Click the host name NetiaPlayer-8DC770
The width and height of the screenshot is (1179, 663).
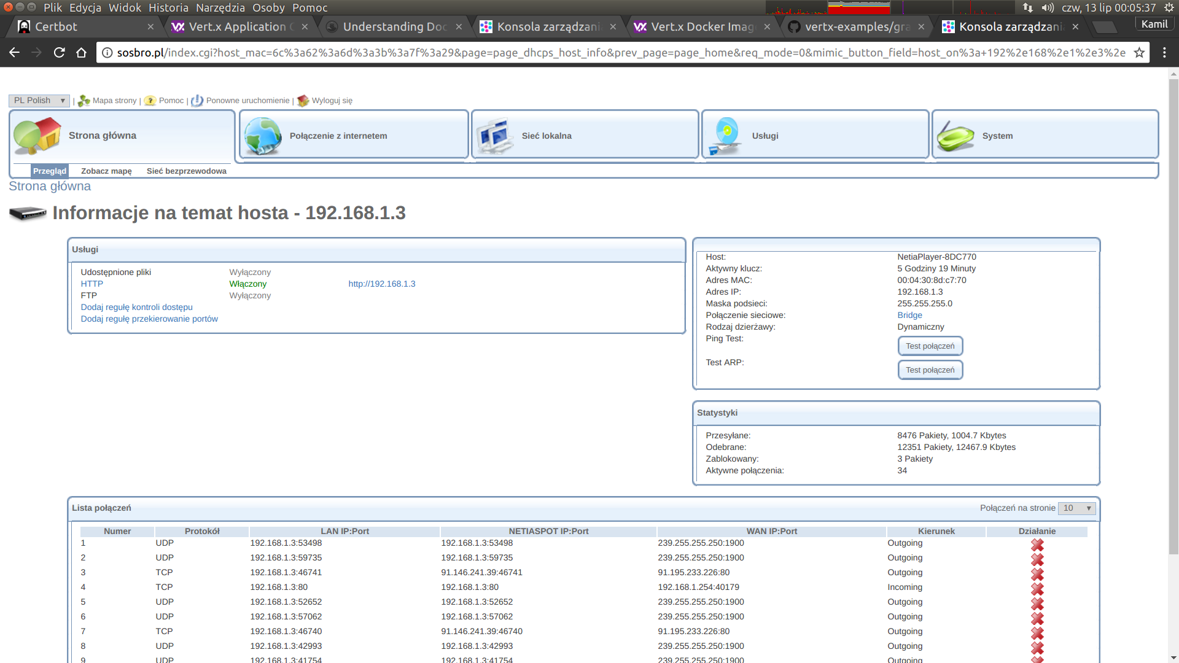point(936,257)
